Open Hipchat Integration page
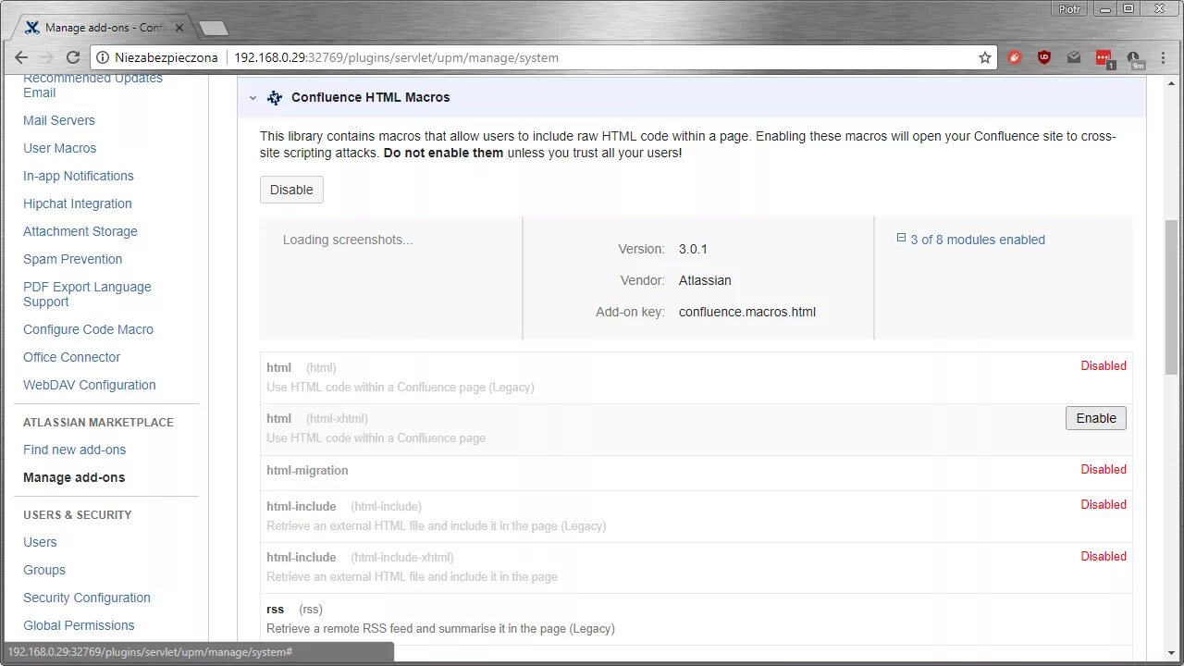 (x=78, y=203)
